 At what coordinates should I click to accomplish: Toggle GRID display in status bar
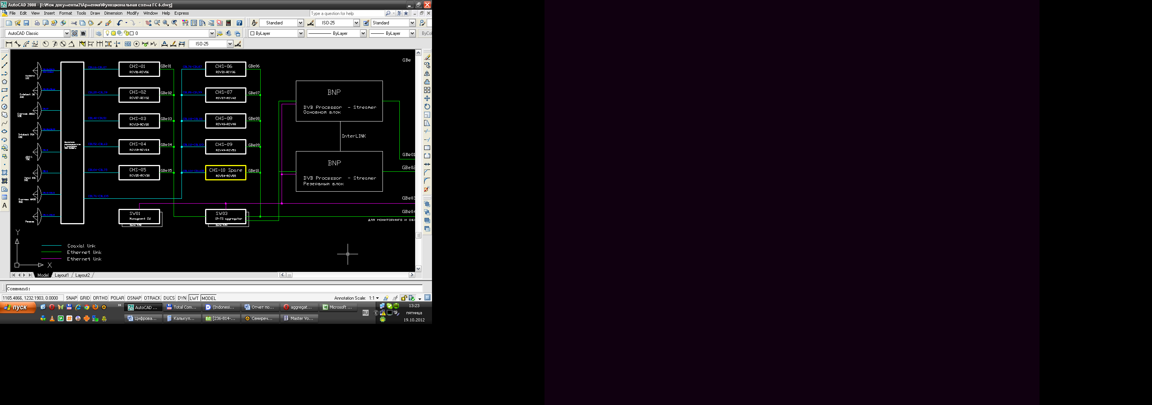pos(84,298)
